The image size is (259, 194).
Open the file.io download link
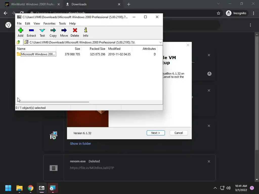[92, 168]
